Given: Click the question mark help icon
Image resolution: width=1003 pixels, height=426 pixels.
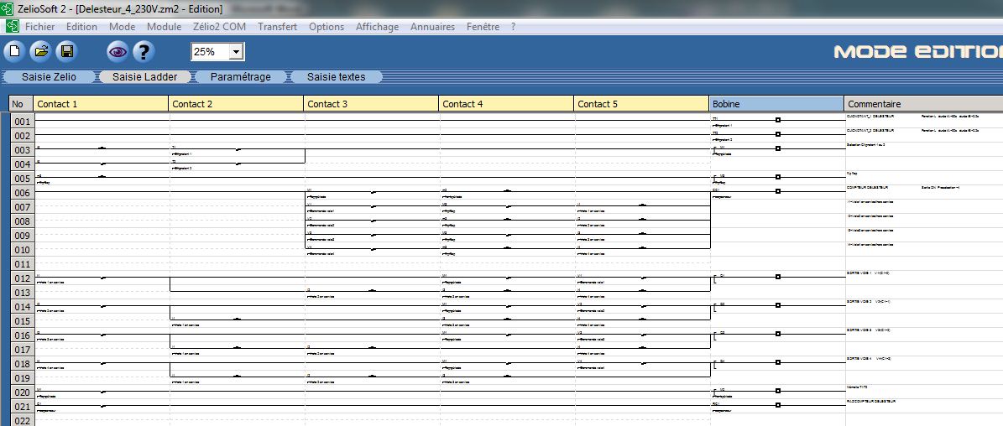Looking at the screenshot, I should 144,52.
